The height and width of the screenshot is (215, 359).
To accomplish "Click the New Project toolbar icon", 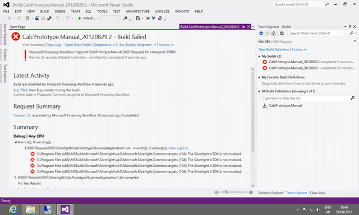I will point(27,18).
